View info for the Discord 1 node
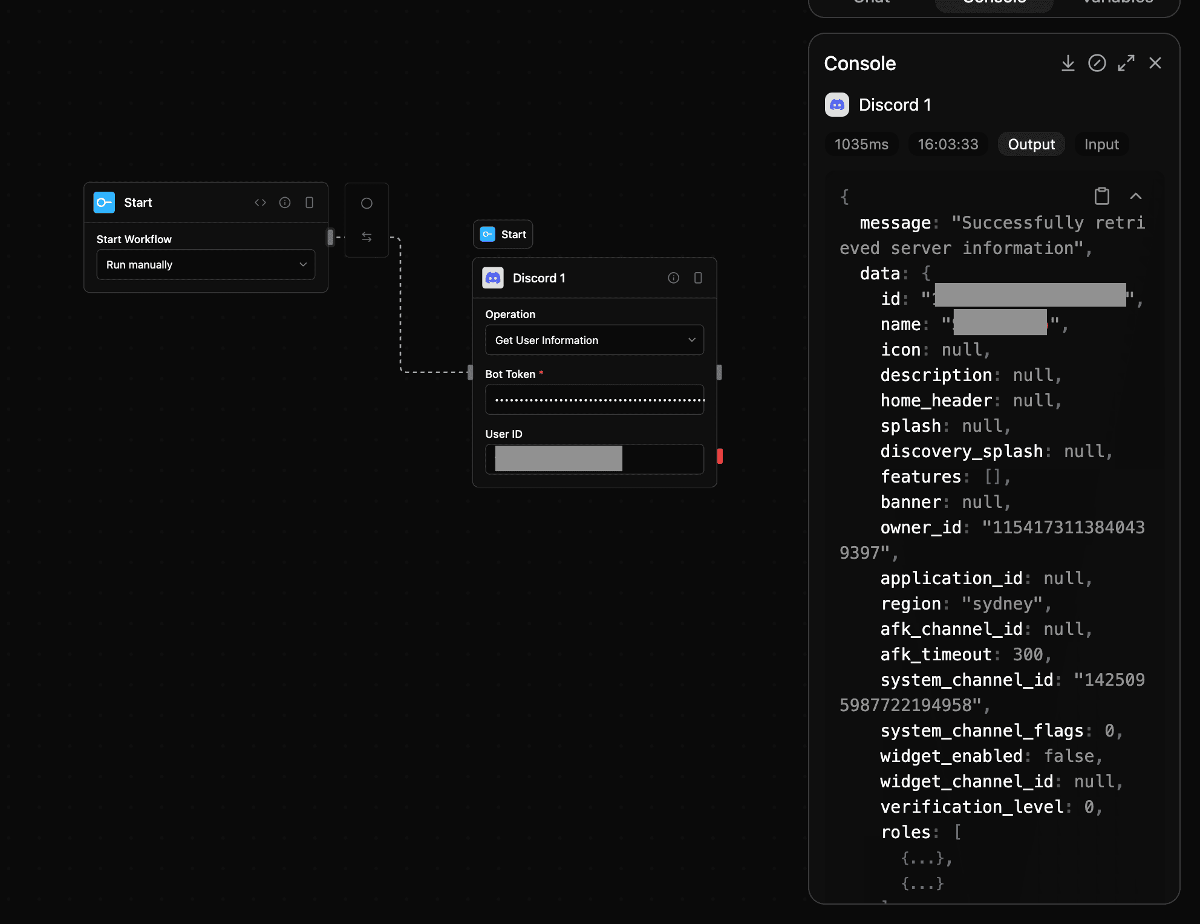 pyautogui.click(x=673, y=278)
